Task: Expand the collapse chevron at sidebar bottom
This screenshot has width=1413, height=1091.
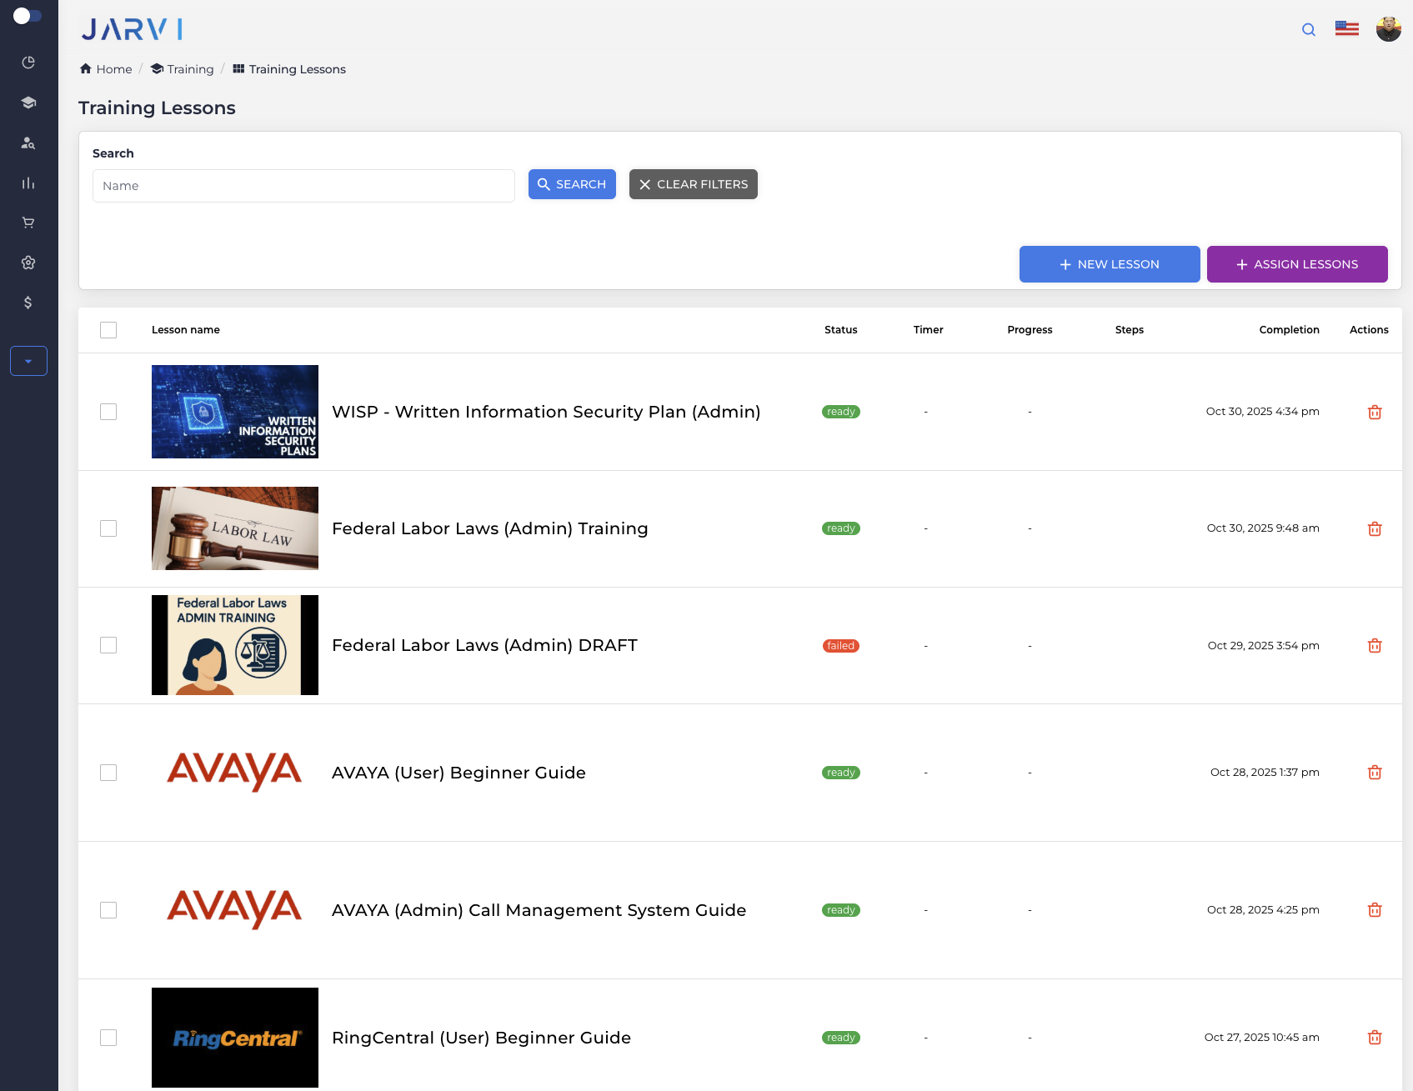Action: pyautogui.click(x=28, y=361)
